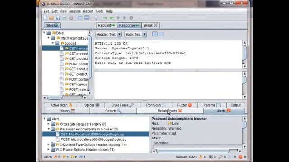Click the orange flag count icon showing 1
The width and height of the screenshot is (289, 162).
[64, 157]
